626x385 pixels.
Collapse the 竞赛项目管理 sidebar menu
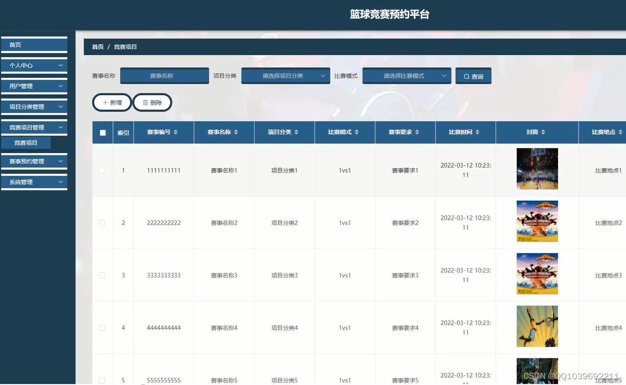point(33,128)
